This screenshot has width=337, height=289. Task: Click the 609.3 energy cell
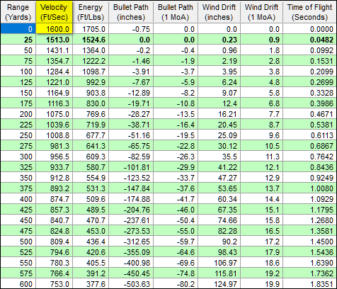[x=91, y=157]
